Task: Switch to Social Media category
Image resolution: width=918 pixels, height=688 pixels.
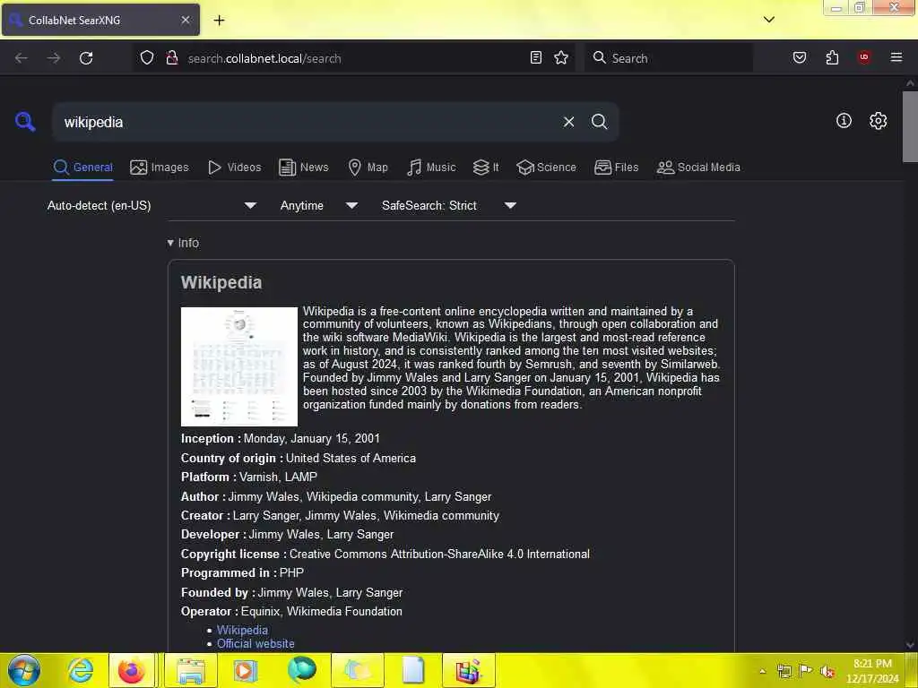Action: pos(698,168)
